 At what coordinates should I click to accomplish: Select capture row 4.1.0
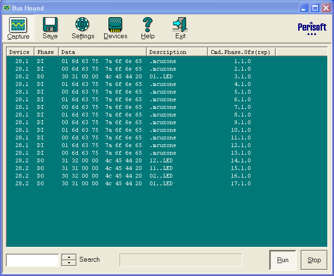[x=167, y=84]
